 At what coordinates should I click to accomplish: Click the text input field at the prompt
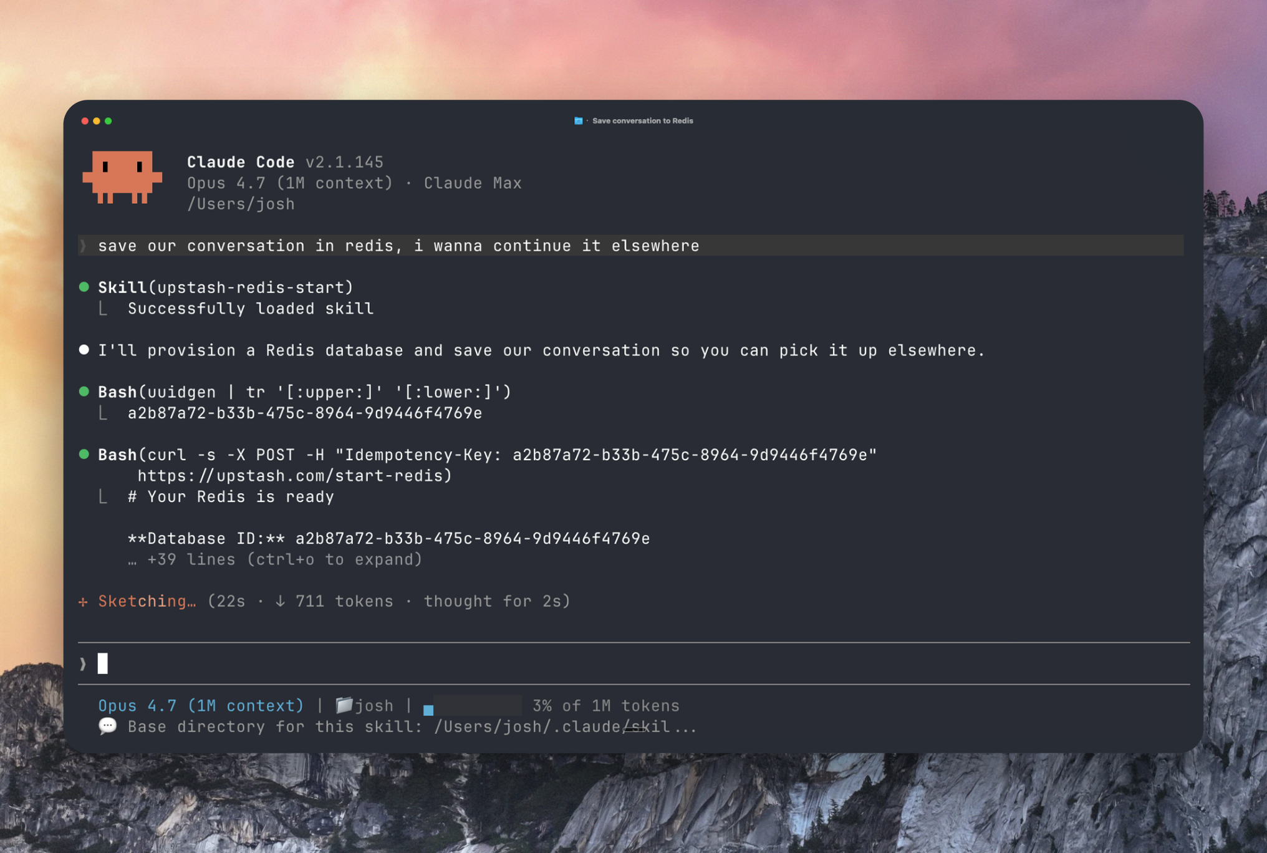tap(633, 663)
